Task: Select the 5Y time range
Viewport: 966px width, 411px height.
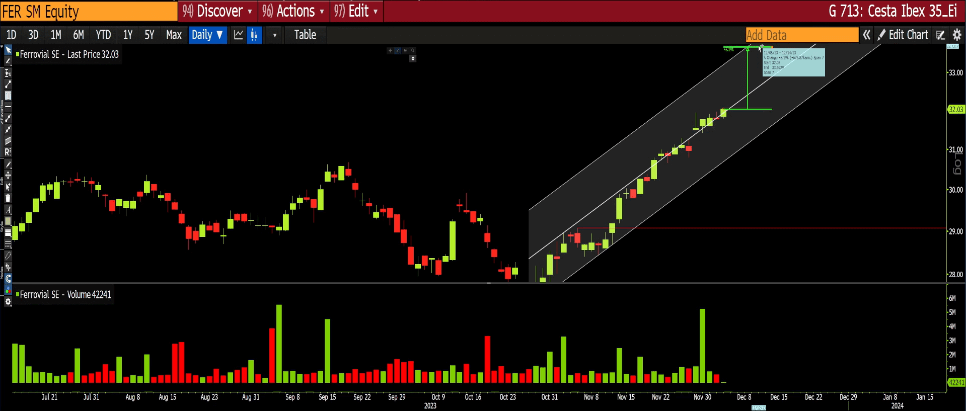Action: (150, 35)
